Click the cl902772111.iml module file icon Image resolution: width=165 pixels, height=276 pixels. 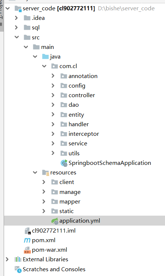(x=28, y=231)
